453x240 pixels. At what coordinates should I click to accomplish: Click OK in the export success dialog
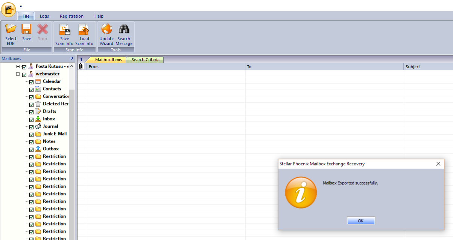361,221
